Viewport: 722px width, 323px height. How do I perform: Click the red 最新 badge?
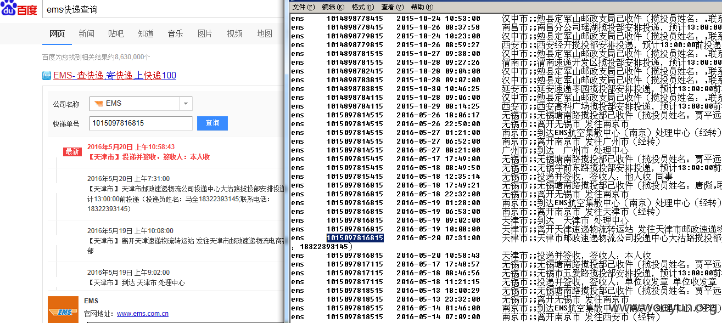pos(72,152)
